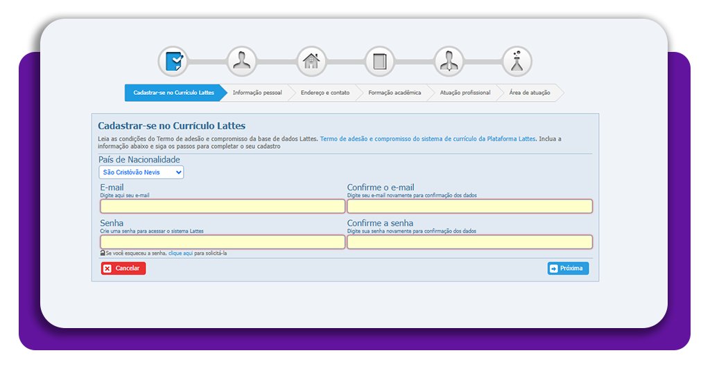Click the 'País de Nacionalidade' label
The image size is (710, 371).
tap(139, 159)
